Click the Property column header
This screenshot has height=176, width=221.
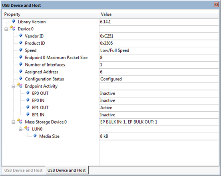point(51,14)
